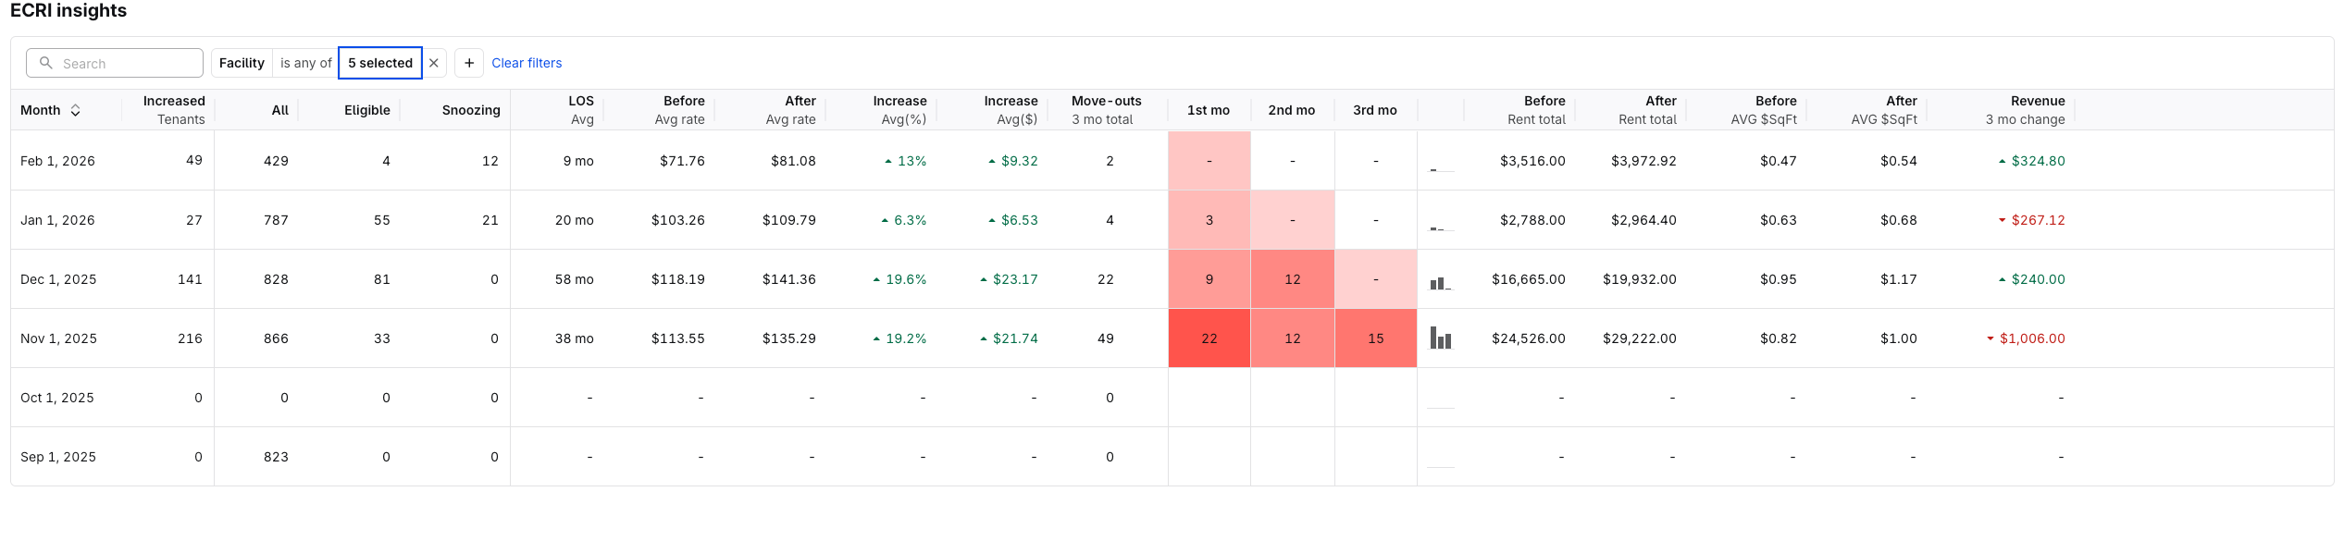
Task: Click the search magnifier icon
Action: click(45, 63)
